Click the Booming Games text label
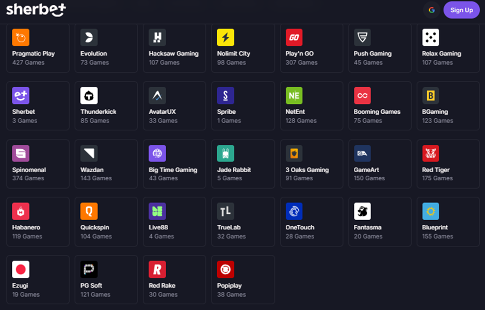The image size is (485, 310). pos(377,112)
